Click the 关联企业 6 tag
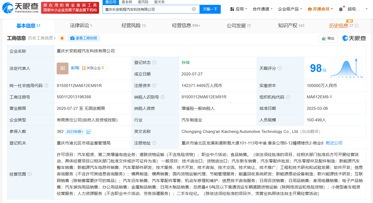The width and height of the screenshot is (373, 203). pos(93,68)
